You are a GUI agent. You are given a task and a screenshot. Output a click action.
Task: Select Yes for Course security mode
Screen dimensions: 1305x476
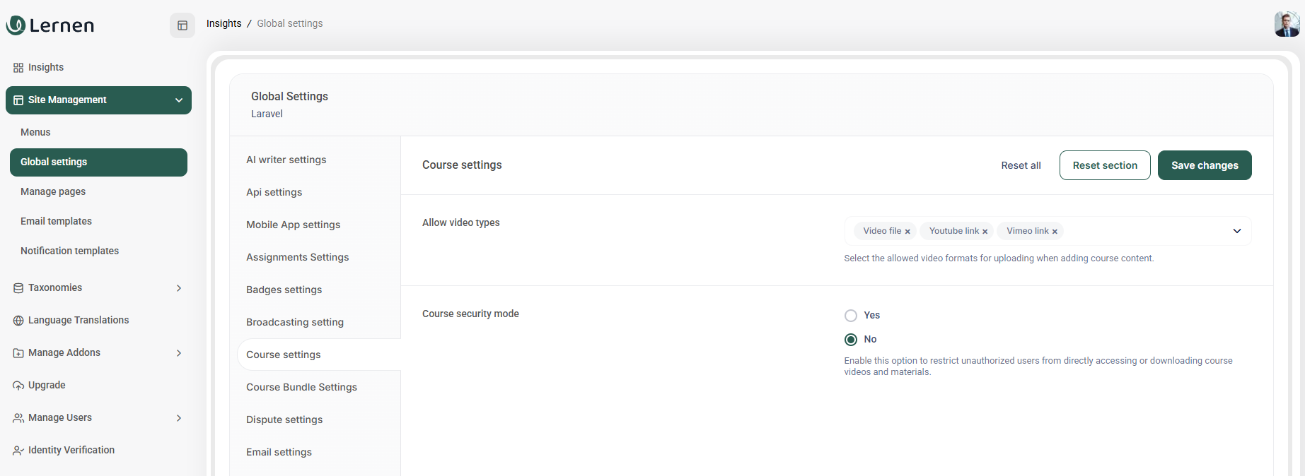(851, 316)
